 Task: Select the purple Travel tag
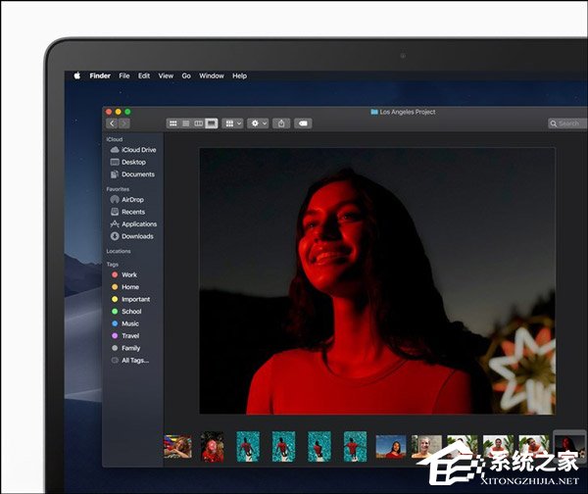coord(125,336)
